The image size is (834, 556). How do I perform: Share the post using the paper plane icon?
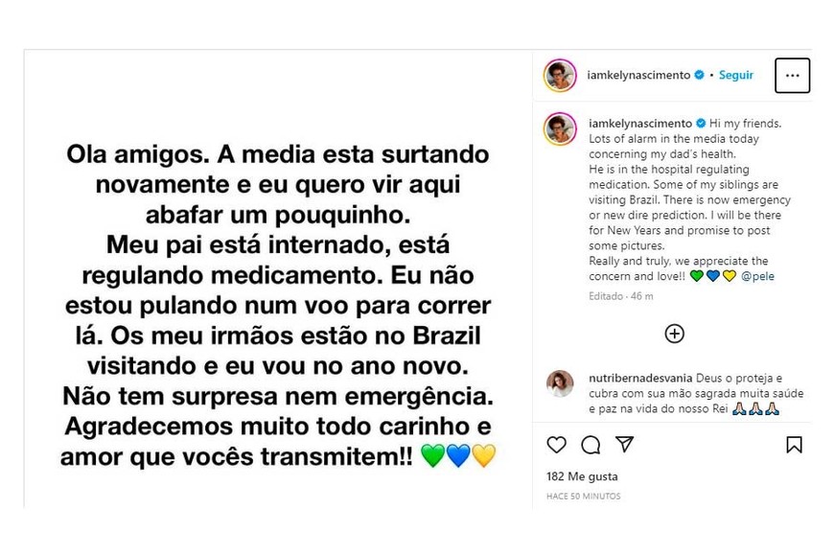624,445
